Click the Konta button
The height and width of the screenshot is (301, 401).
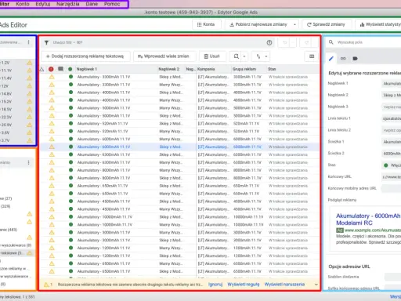(x=206, y=24)
